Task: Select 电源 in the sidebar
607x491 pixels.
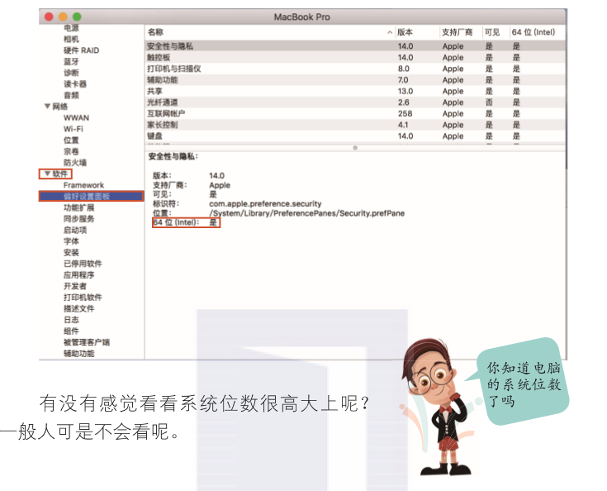Action: pyautogui.click(x=71, y=28)
